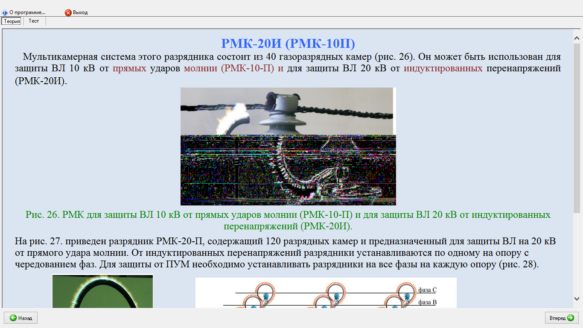Click the label 'фаза B' in the diagram
Viewport: 583px width, 328px height.
point(427,302)
